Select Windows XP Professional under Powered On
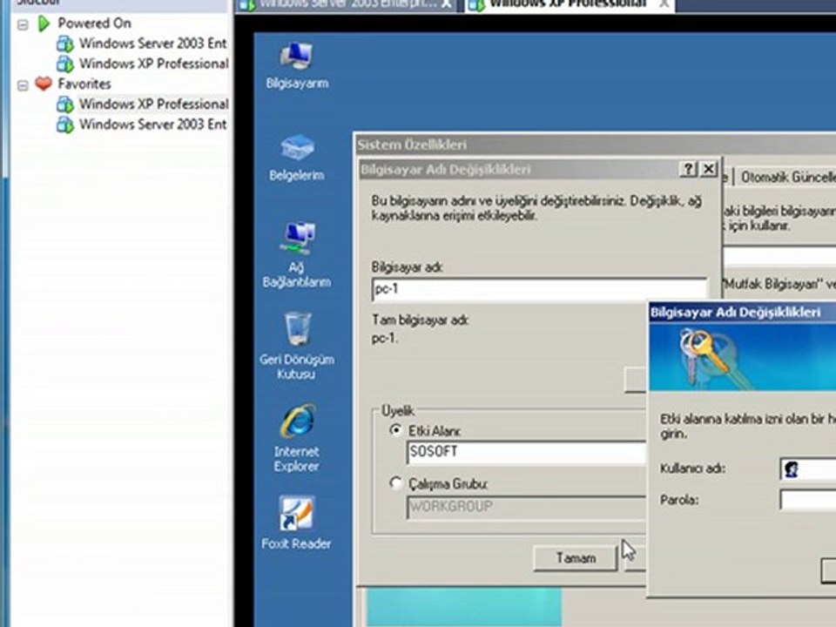 (154, 64)
